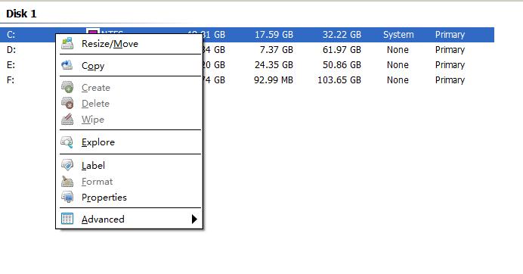Click the 50.86 GB value for E:

pyautogui.click(x=342, y=65)
